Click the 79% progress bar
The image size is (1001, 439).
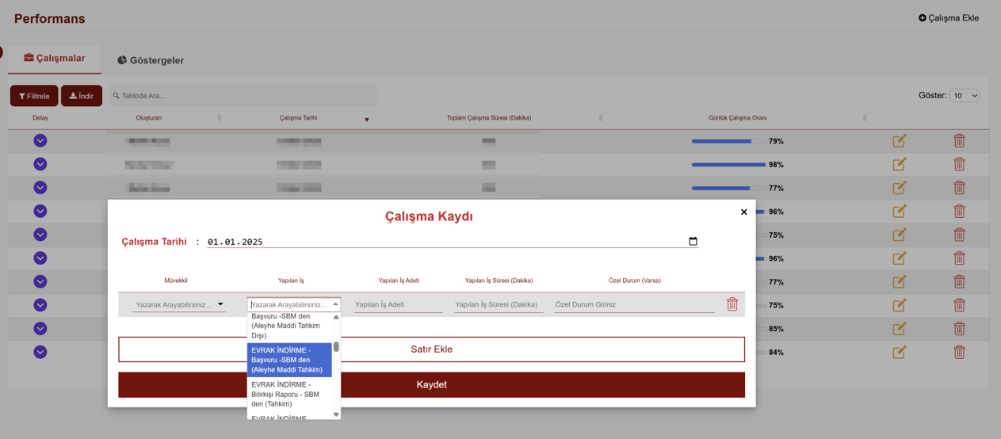coord(728,141)
